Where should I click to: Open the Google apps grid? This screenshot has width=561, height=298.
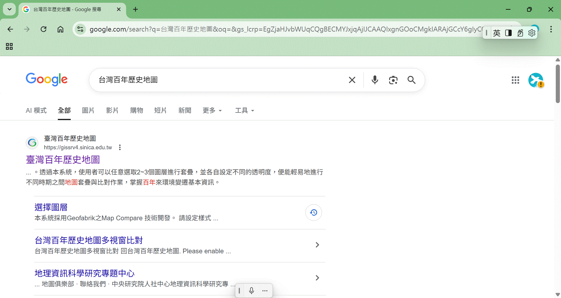pos(515,80)
